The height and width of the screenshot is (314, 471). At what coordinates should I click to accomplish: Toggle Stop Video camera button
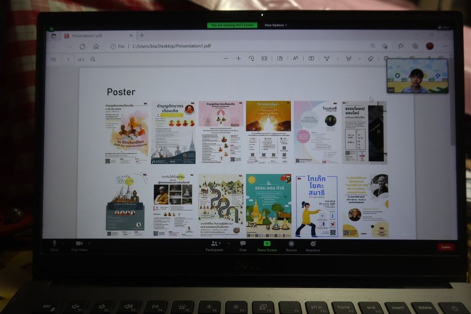79,244
